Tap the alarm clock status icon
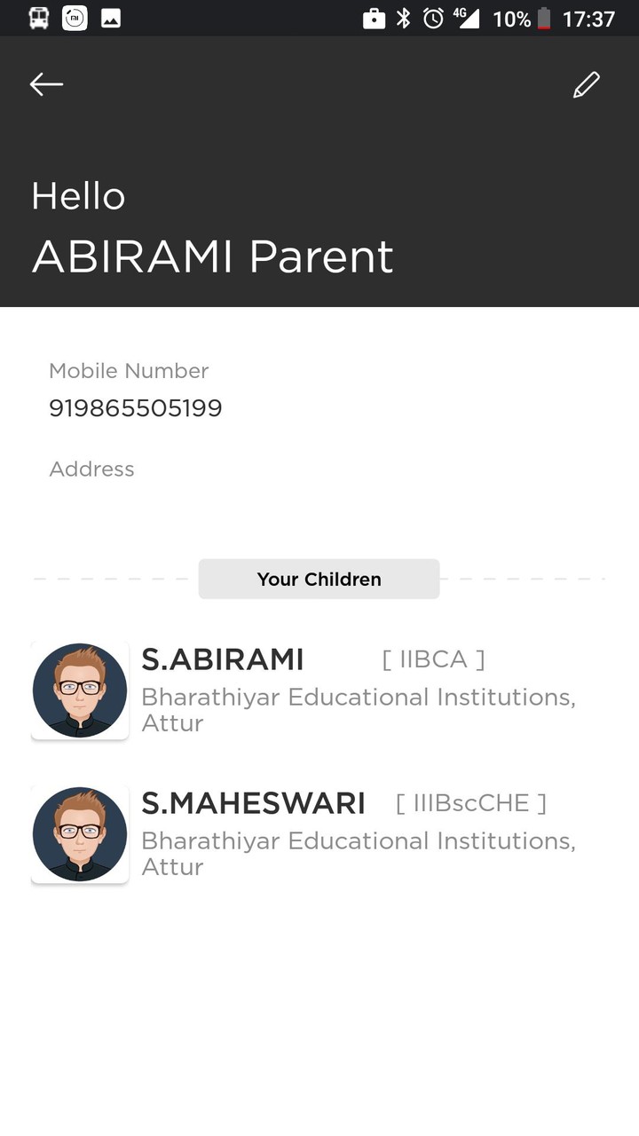Image resolution: width=639 pixels, height=1136 pixels. pyautogui.click(x=433, y=19)
